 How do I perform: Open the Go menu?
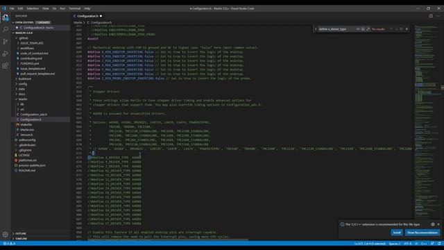54,8
